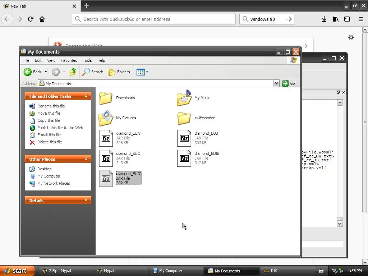Toggle the Folders pane

(x=119, y=72)
